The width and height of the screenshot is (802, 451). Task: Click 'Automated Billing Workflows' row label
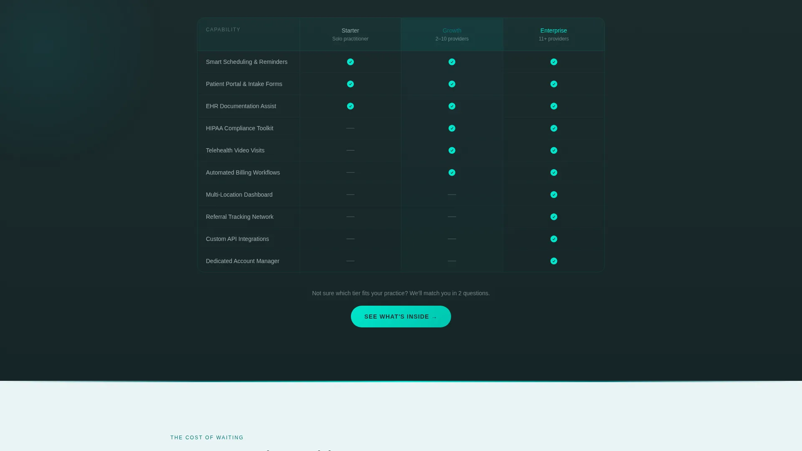pos(243,172)
